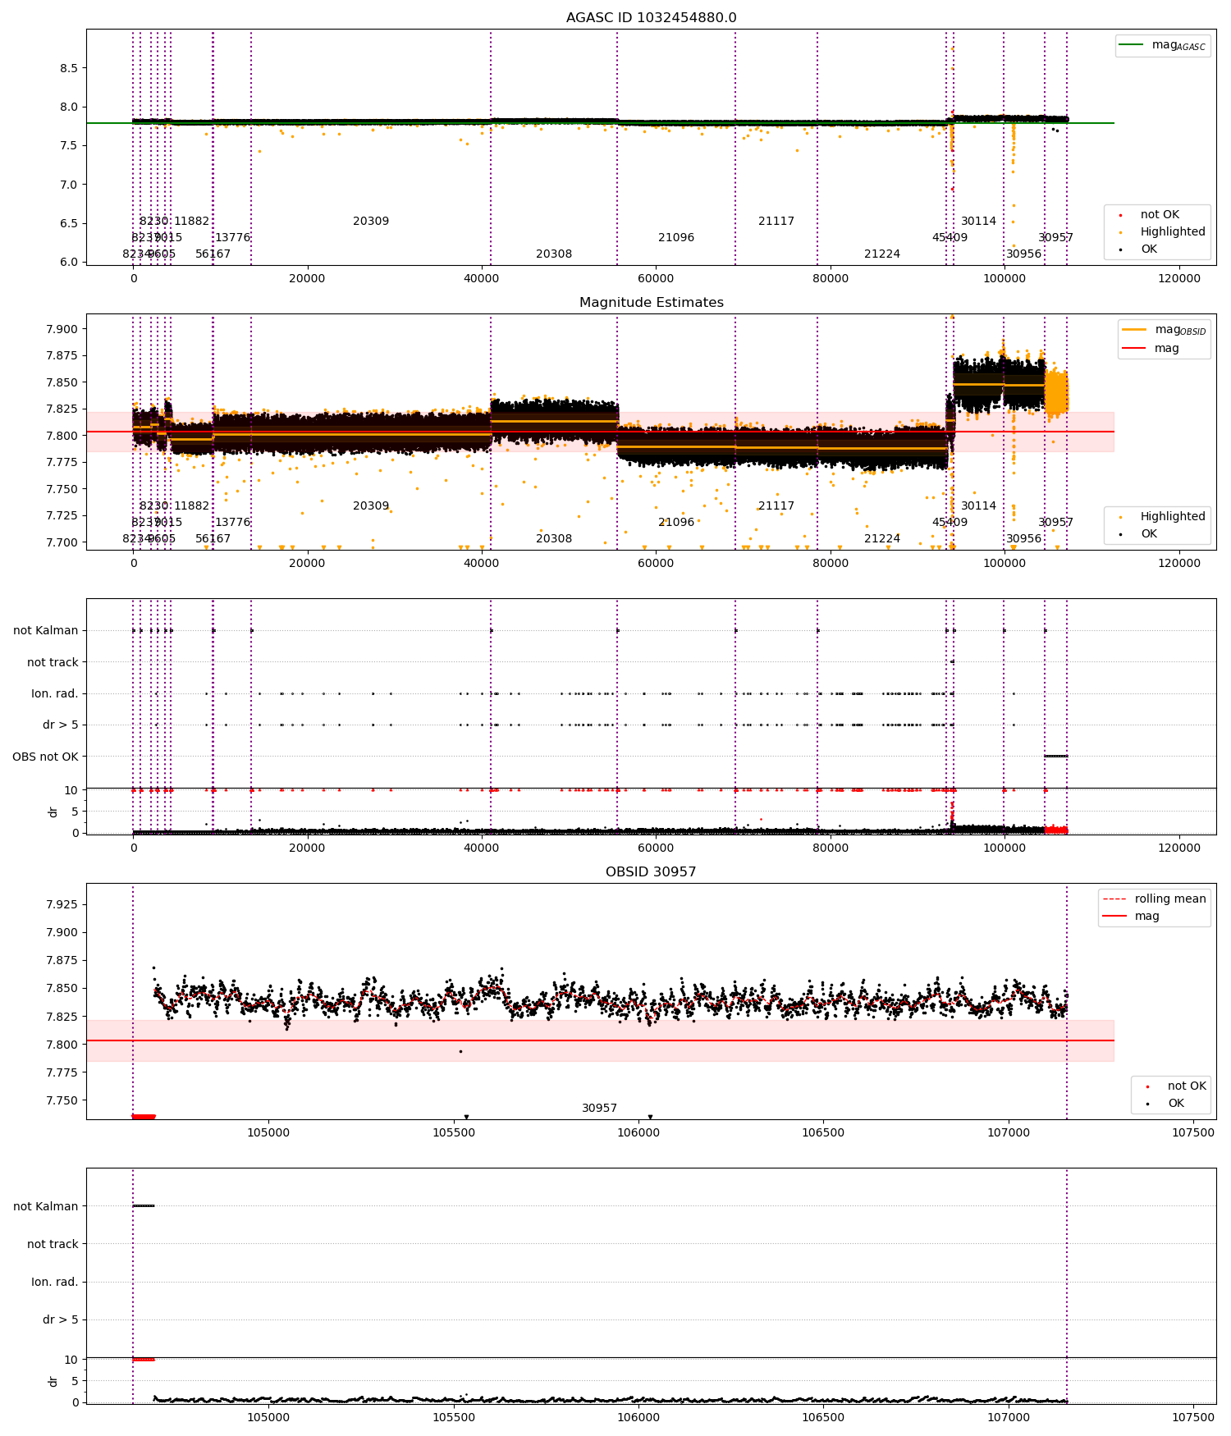Click OBSID label '20308' in top plot
Image resolution: width=1231 pixels, height=1436 pixels.
[554, 254]
